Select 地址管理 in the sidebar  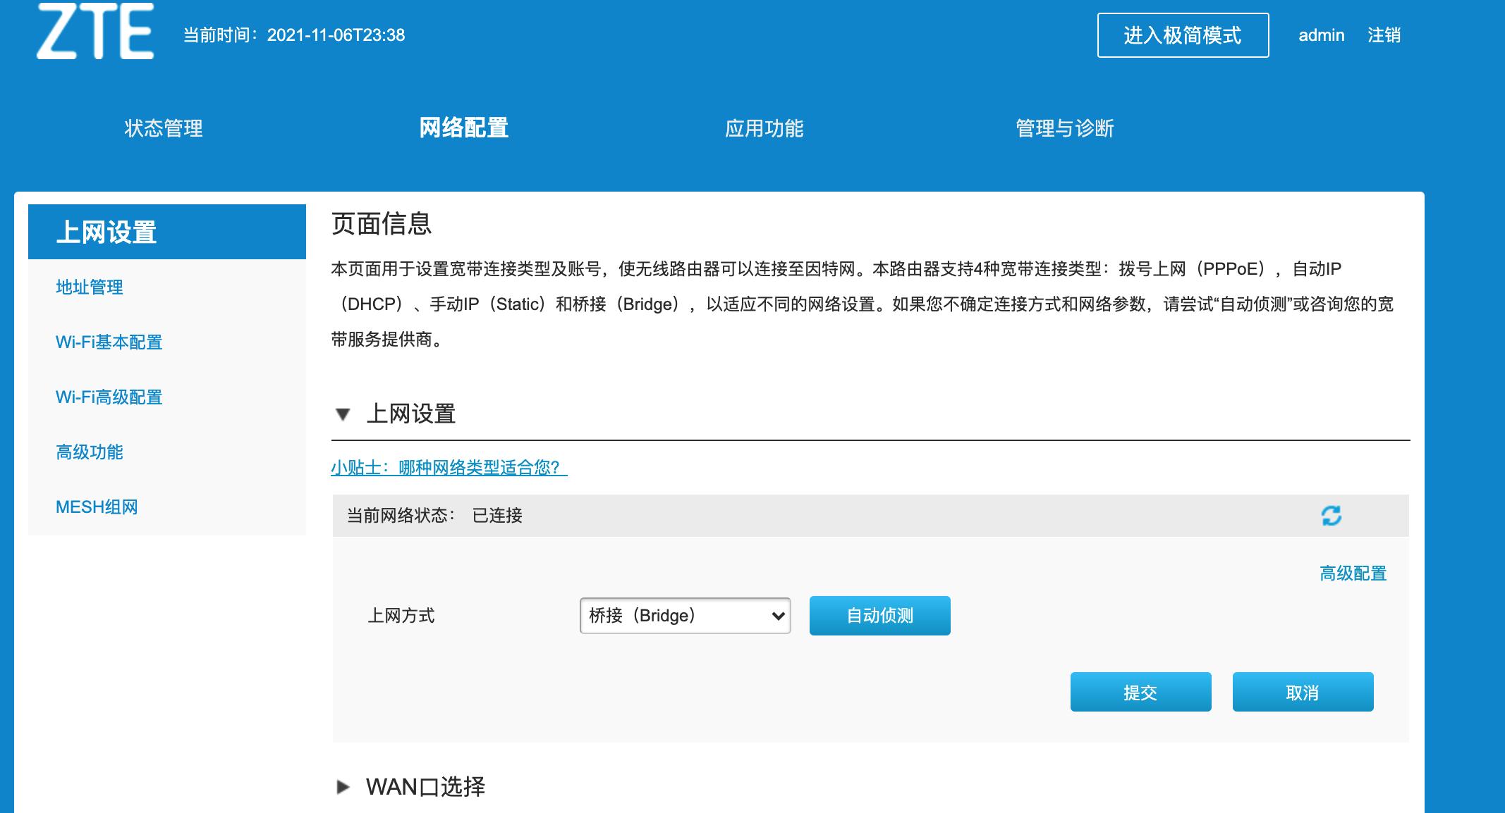[89, 287]
